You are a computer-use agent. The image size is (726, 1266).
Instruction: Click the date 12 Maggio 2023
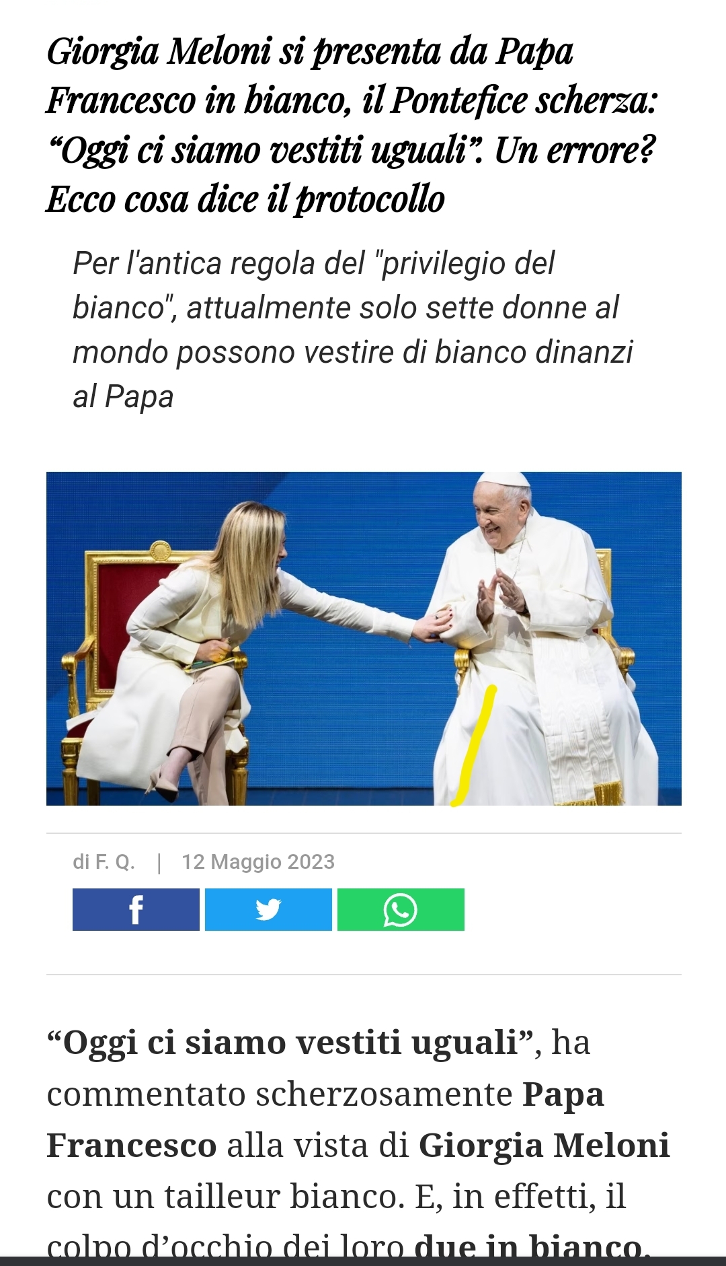[x=258, y=861]
